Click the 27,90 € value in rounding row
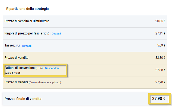Screen dimensions: 172x109 click(x=160, y=82)
